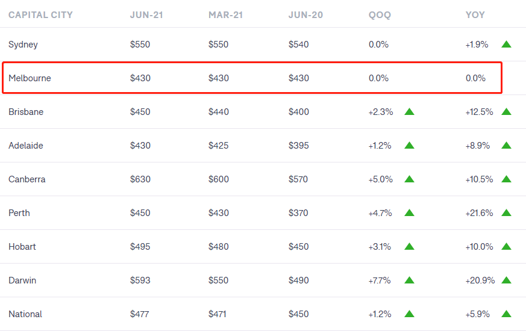Click Darwin's $593 JUN-21 value
Viewport: 526px width, 331px height.
click(140, 280)
